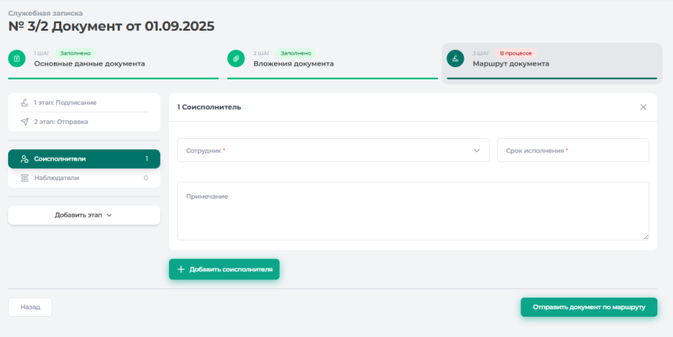The height and width of the screenshot is (337, 673).
Task: Click the Сотрудник dropdown chevron arrow
Action: [476, 150]
